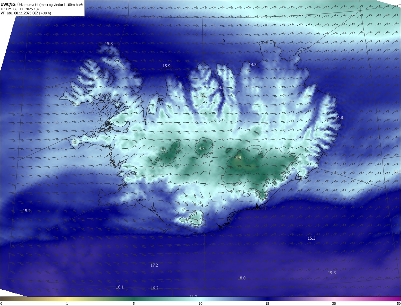401x306 pixels.
Task: Click the 0 label on the color scale
Action: 1,303
